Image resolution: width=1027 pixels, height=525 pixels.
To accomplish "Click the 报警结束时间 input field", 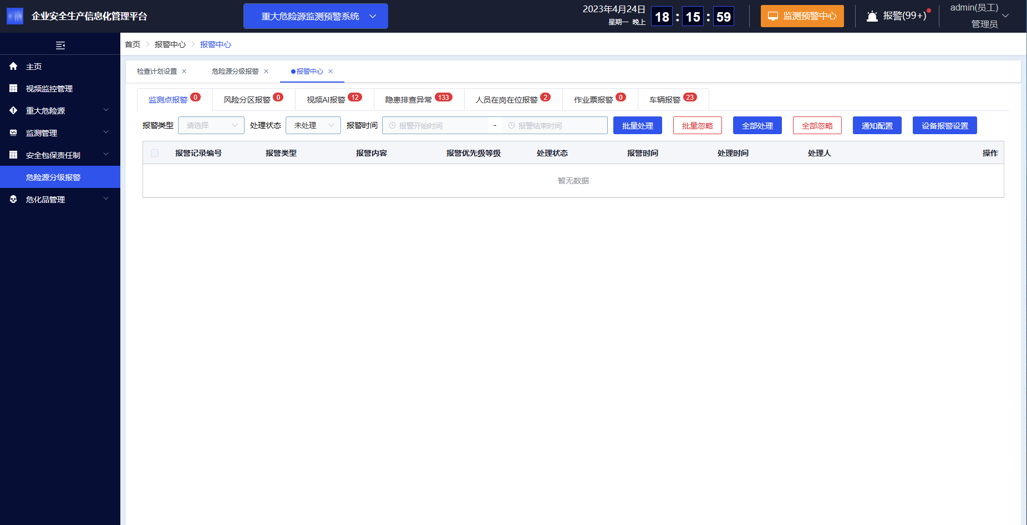I will click(x=555, y=126).
